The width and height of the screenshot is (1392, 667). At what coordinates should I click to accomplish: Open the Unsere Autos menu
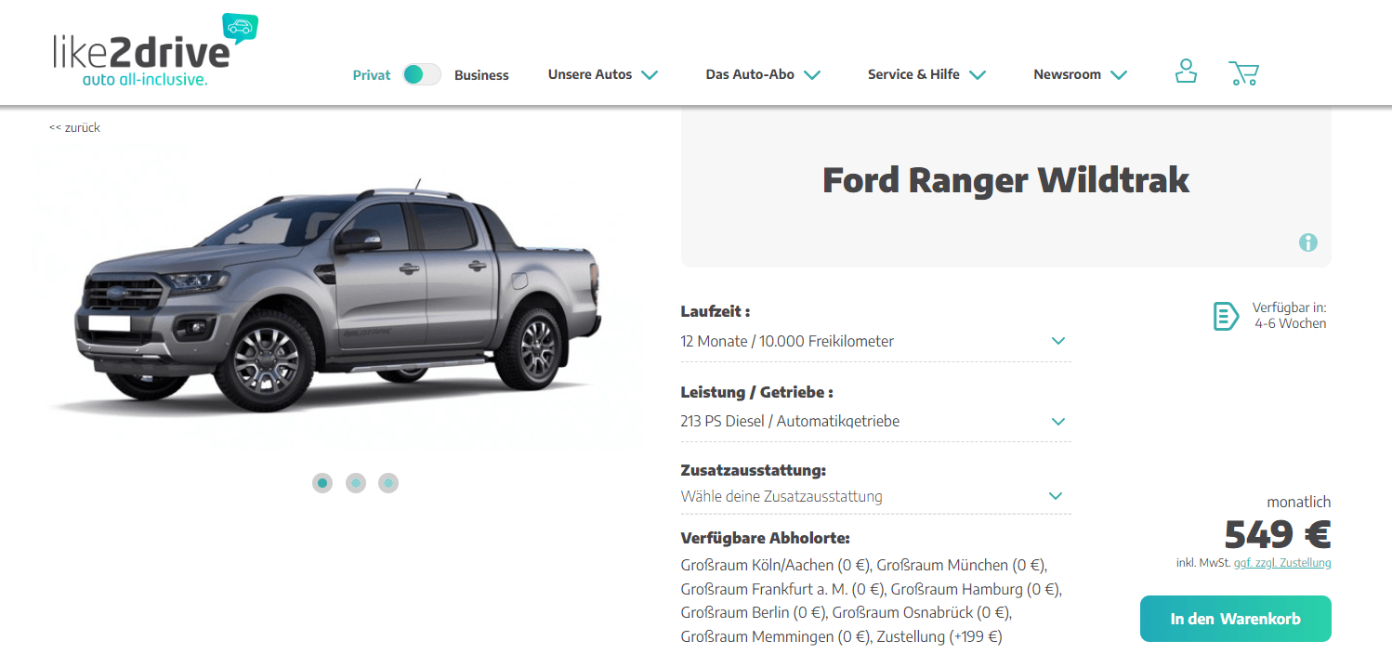point(603,74)
